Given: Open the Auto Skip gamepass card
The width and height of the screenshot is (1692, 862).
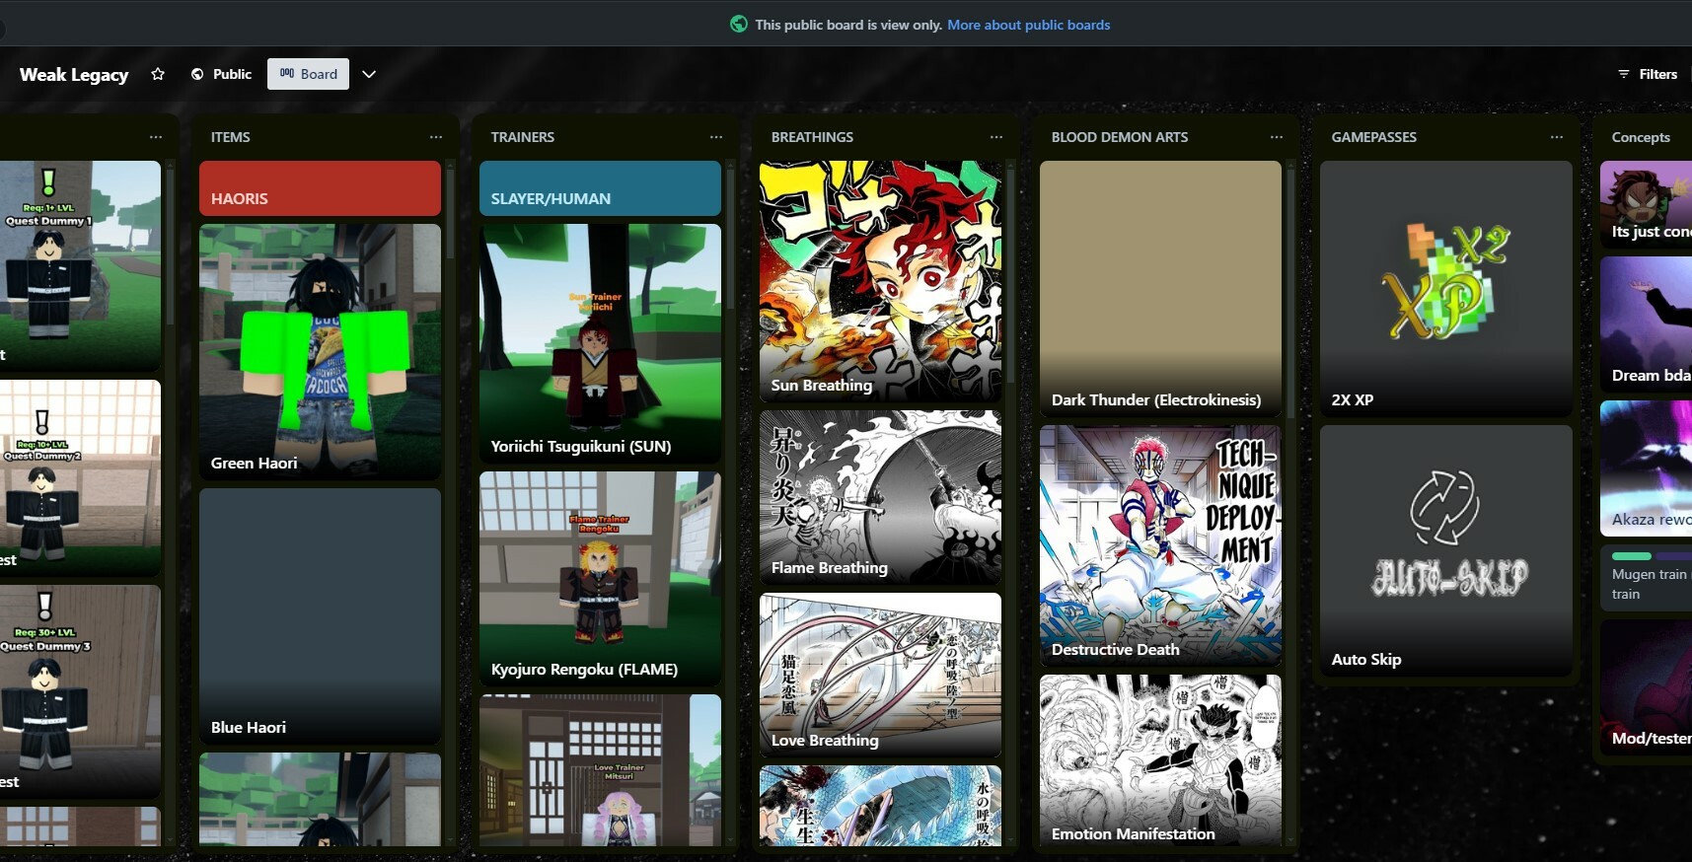Looking at the screenshot, I should [1445, 550].
